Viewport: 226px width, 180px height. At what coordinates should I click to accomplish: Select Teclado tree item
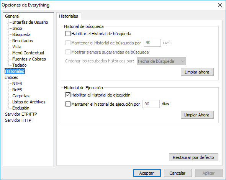click(x=20, y=65)
